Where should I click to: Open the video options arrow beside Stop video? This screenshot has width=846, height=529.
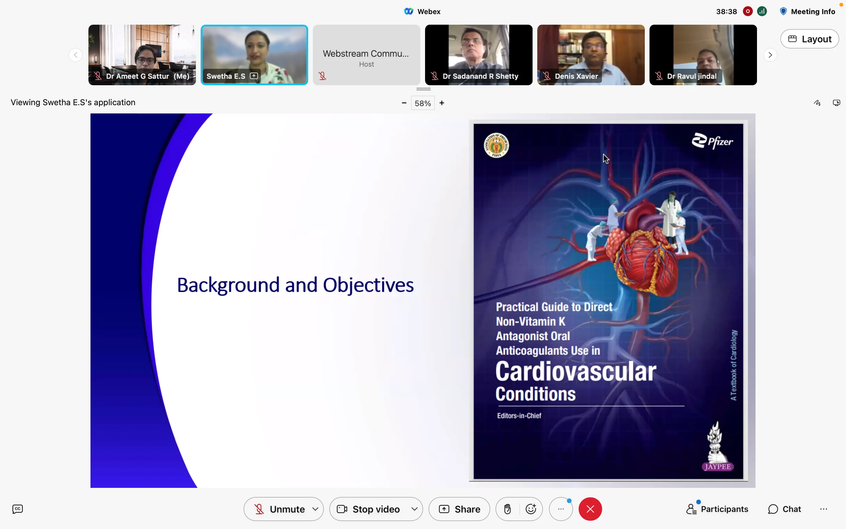[x=414, y=509]
